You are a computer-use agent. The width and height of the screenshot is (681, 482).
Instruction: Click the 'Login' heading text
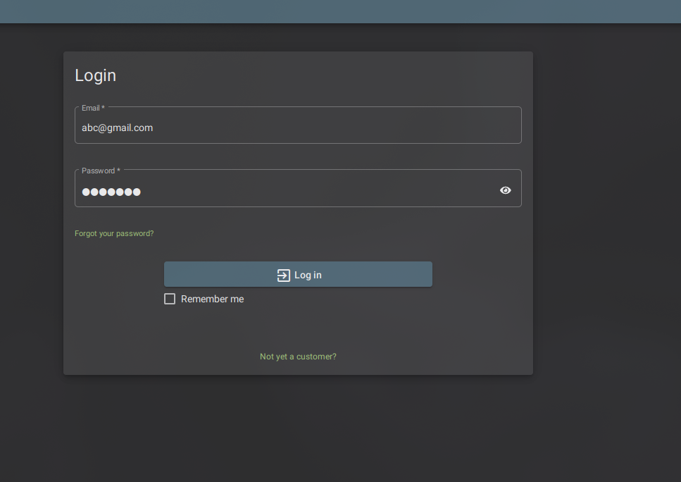tap(95, 75)
